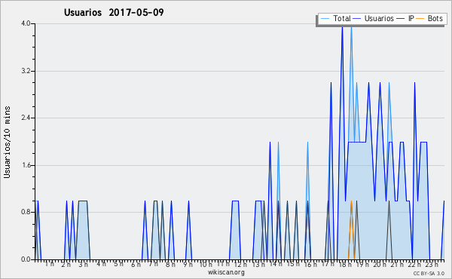Click the 18 h label on x-axis
The height and width of the screenshot is (279, 452).
coord(345,264)
